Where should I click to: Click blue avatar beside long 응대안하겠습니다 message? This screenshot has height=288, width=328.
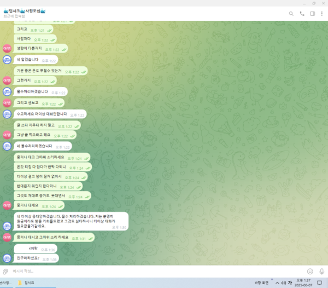coord(7,226)
